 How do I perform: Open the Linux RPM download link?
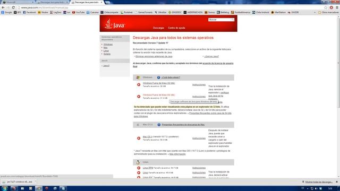tap(148, 168)
